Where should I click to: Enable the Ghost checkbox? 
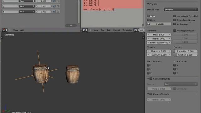point(148,20)
